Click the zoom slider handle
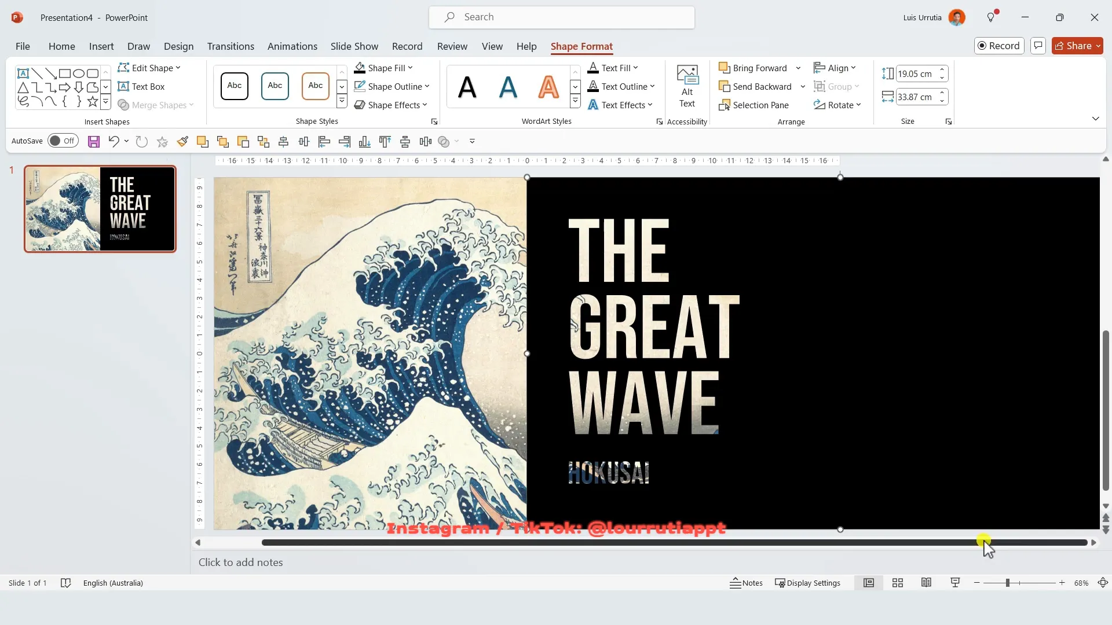This screenshot has height=625, width=1112. pyautogui.click(x=1008, y=583)
